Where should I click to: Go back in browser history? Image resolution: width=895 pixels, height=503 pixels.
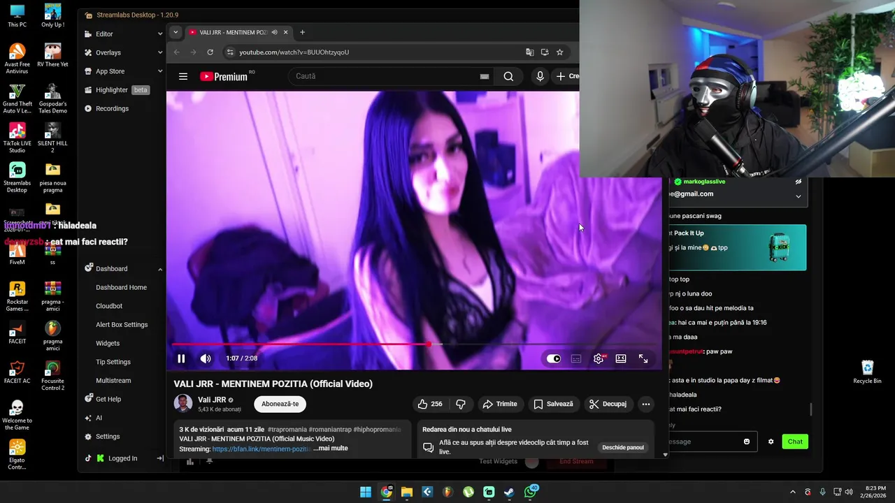(176, 52)
